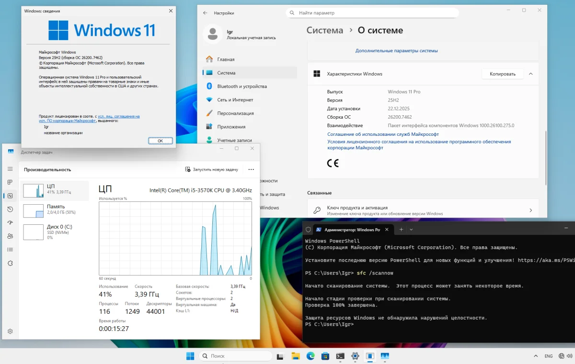Select Персонализация in Settings sidebar
This screenshot has height=364, width=575.
coord(235,113)
